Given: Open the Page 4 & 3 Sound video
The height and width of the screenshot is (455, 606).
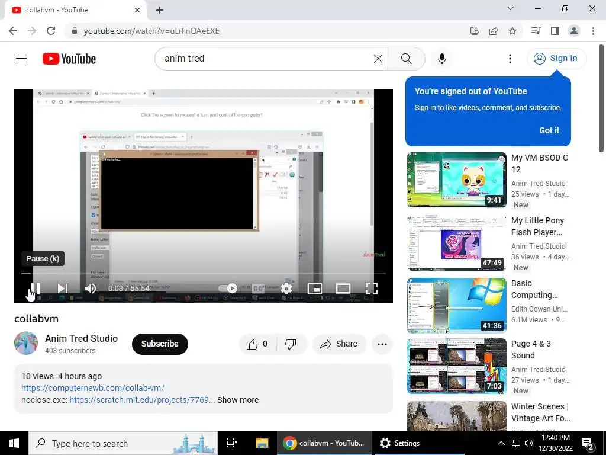Looking at the screenshot, I should 457,366.
